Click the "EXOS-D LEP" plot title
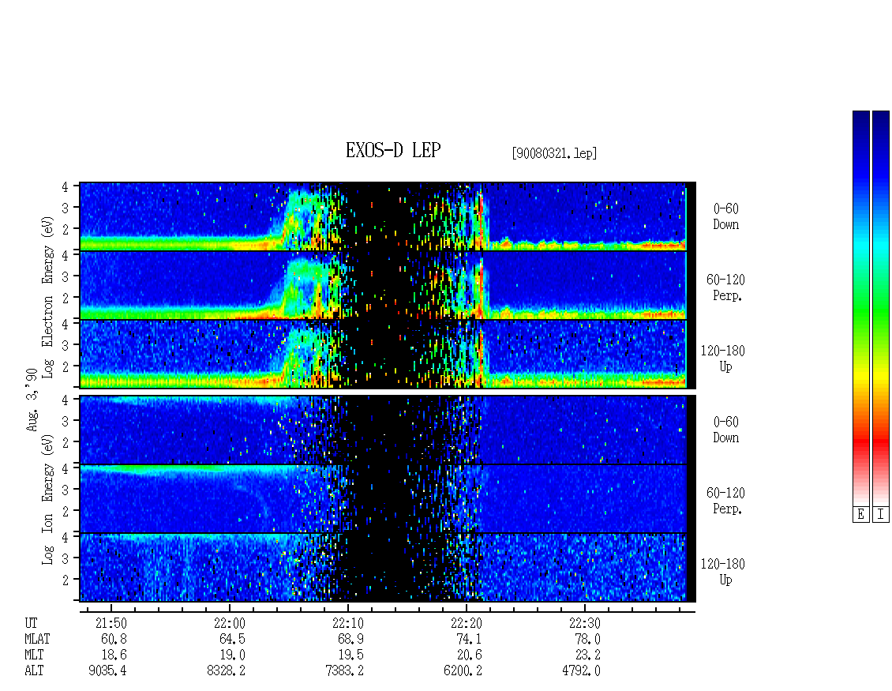This screenshot has height=691, width=892. click(393, 150)
